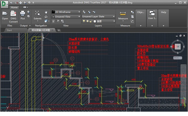Screen dimensions: 188x116
Task: Click the 3D navigation tool in Navigation panel
Action: click(46, 21)
